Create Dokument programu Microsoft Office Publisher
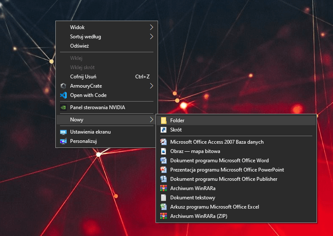The image size is (333, 236). point(236,179)
